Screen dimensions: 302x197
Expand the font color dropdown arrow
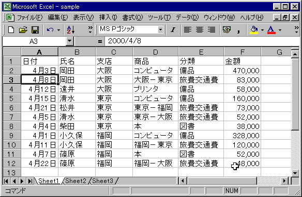point(280,30)
